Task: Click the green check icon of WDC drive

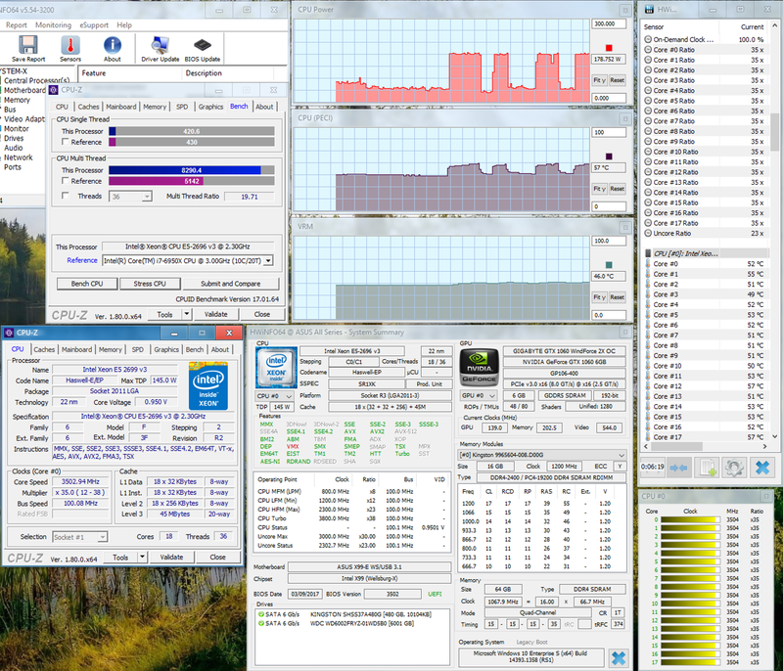Action: coord(260,623)
